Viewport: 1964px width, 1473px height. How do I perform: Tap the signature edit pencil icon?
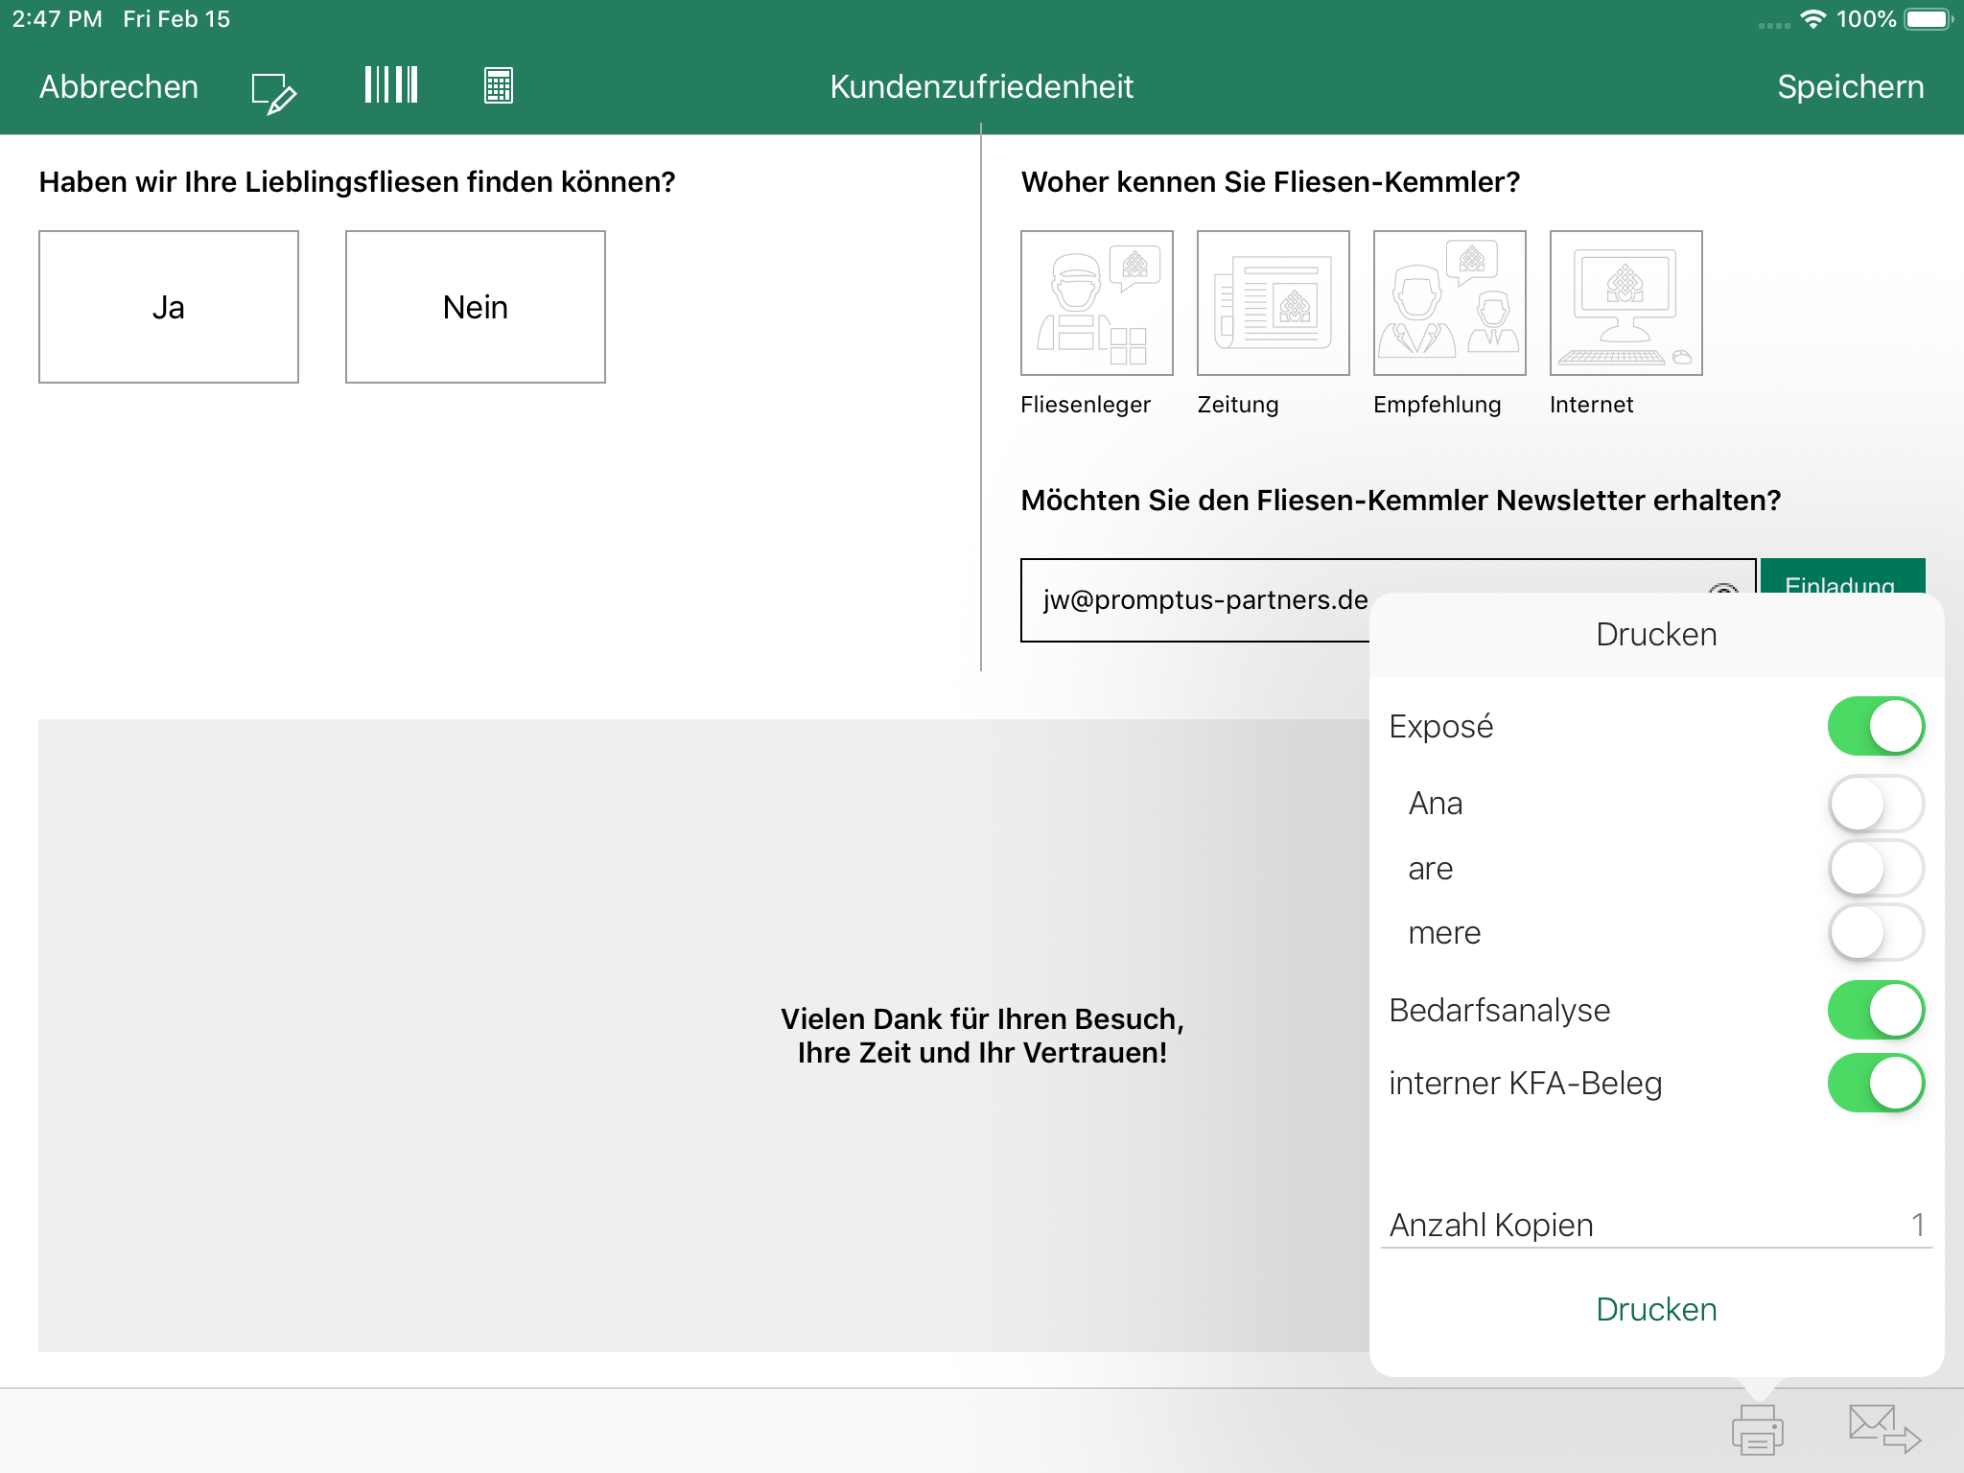click(x=273, y=92)
